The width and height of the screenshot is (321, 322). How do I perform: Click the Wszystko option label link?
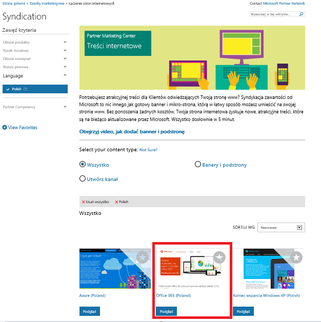(98, 165)
